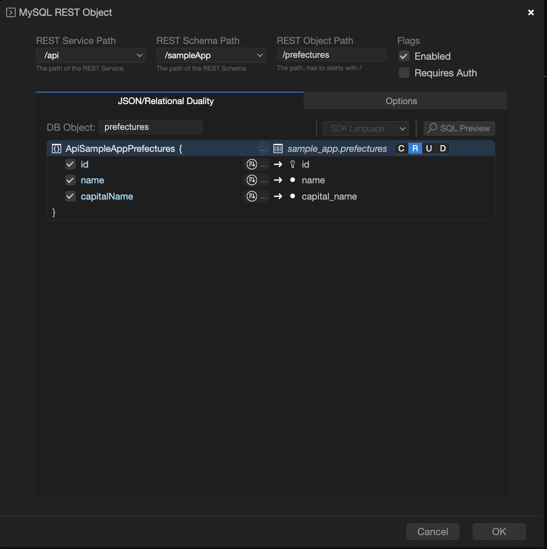Toggle the D (Delete) CRUD operation
The image size is (547, 549).
(x=443, y=148)
